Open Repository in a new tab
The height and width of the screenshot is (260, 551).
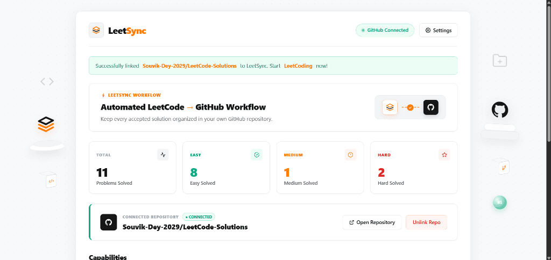pyautogui.click(x=372, y=222)
